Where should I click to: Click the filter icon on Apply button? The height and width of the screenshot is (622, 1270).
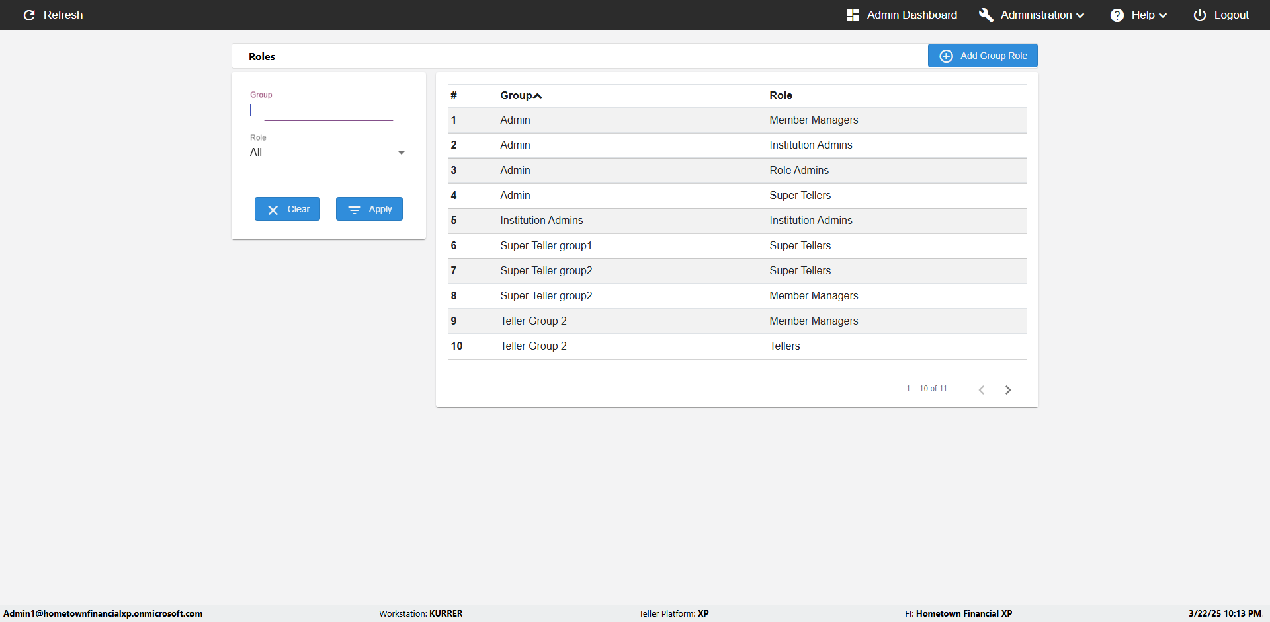(x=355, y=210)
